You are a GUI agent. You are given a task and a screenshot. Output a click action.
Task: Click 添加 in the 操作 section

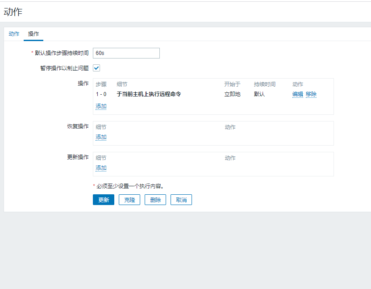tap(101, 106)
